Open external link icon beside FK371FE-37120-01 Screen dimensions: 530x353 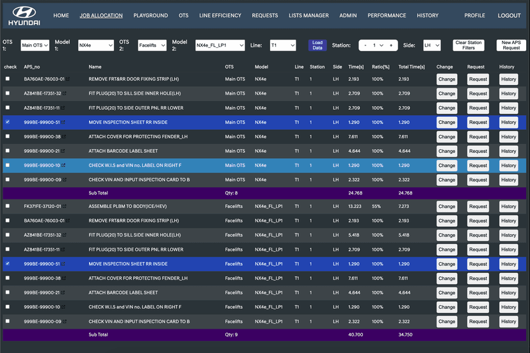(x=64, y=207)
